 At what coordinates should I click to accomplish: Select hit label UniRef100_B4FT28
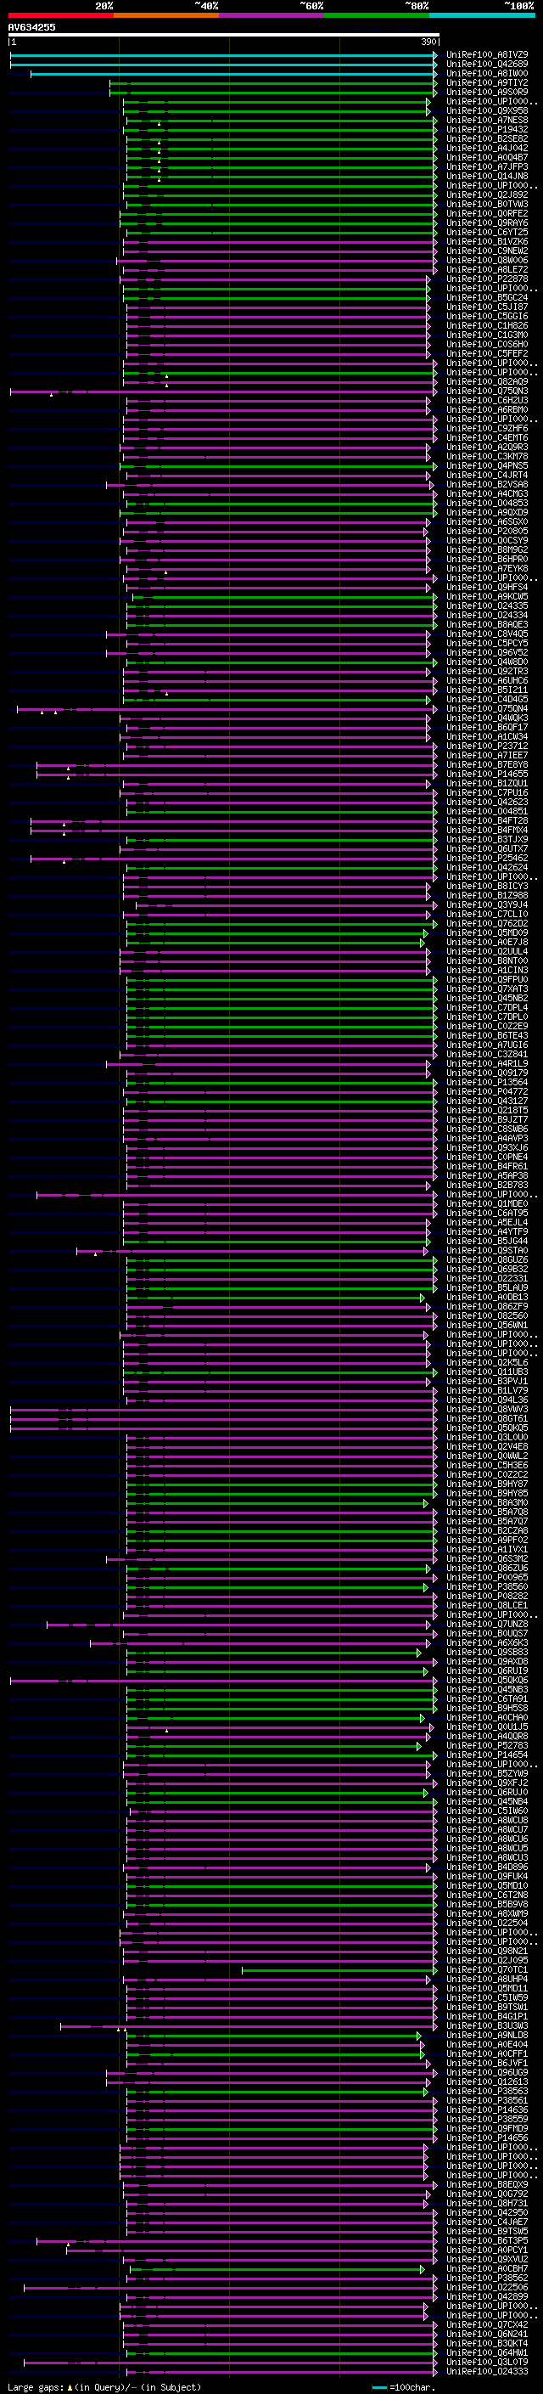[487, 820]
